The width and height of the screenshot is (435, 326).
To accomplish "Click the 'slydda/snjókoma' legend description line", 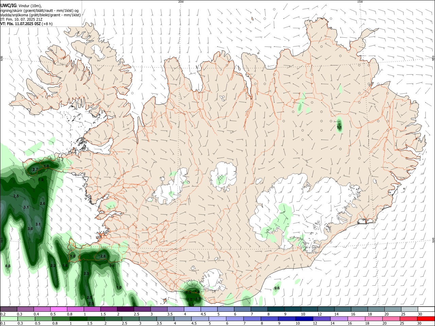I will [40, 15].
